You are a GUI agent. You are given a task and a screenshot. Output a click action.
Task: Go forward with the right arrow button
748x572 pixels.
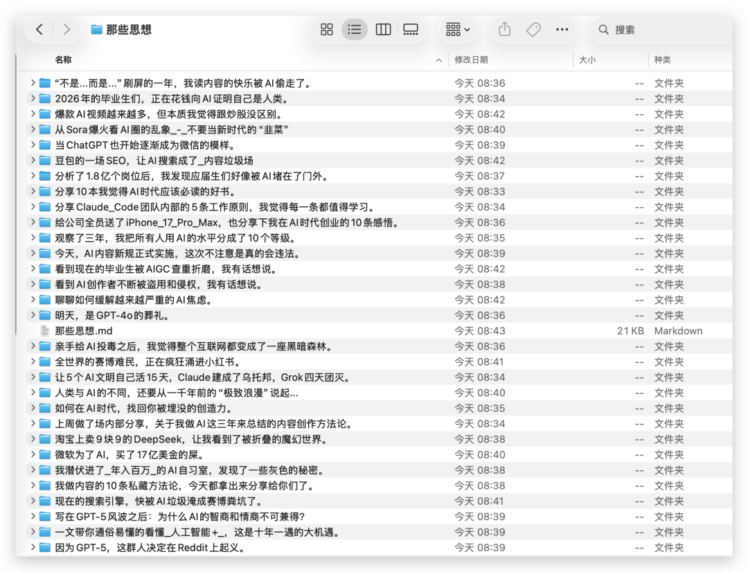tap(66, 30)
